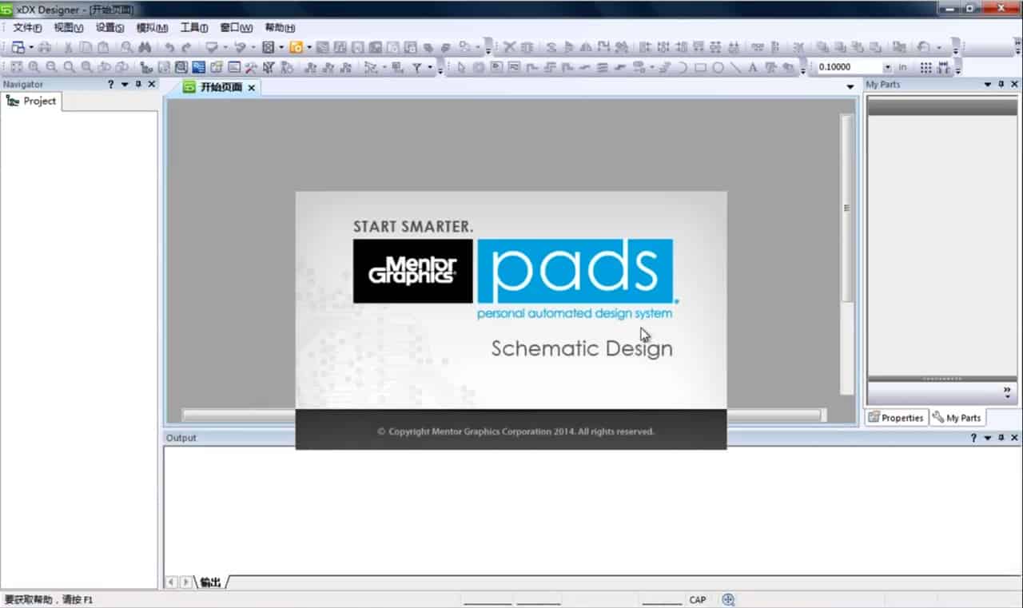Viewport: 1023px width, 608px height.
Task: Toggle the grid dots display icon
Action: pyautogui.click(x=925, y=68)
